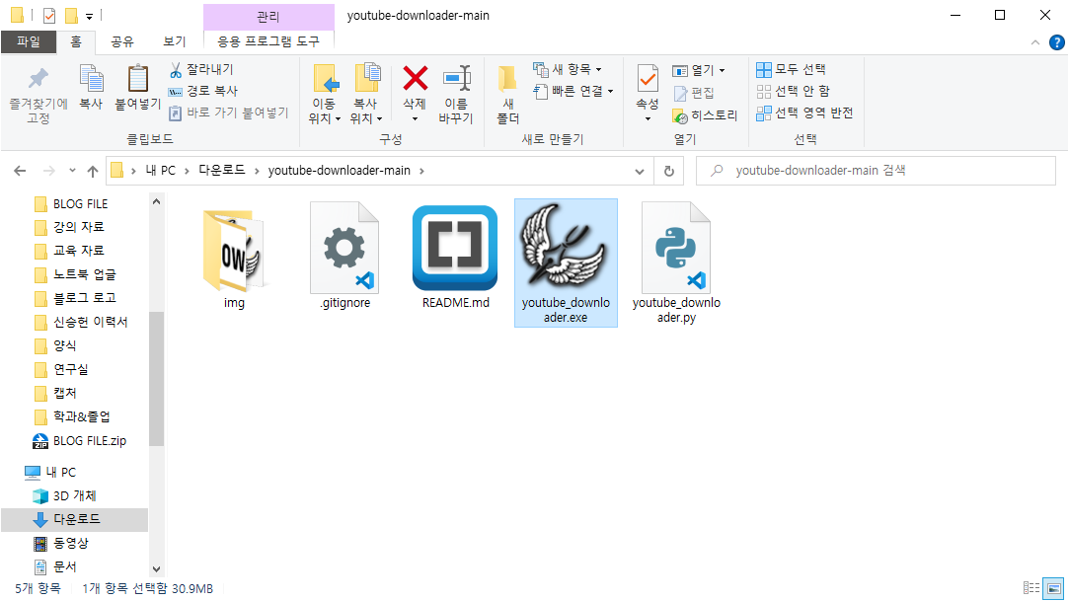Open recent locations dropdown arrow
This screenshot has width=1069, height=601.
click(x=72, y=171)
